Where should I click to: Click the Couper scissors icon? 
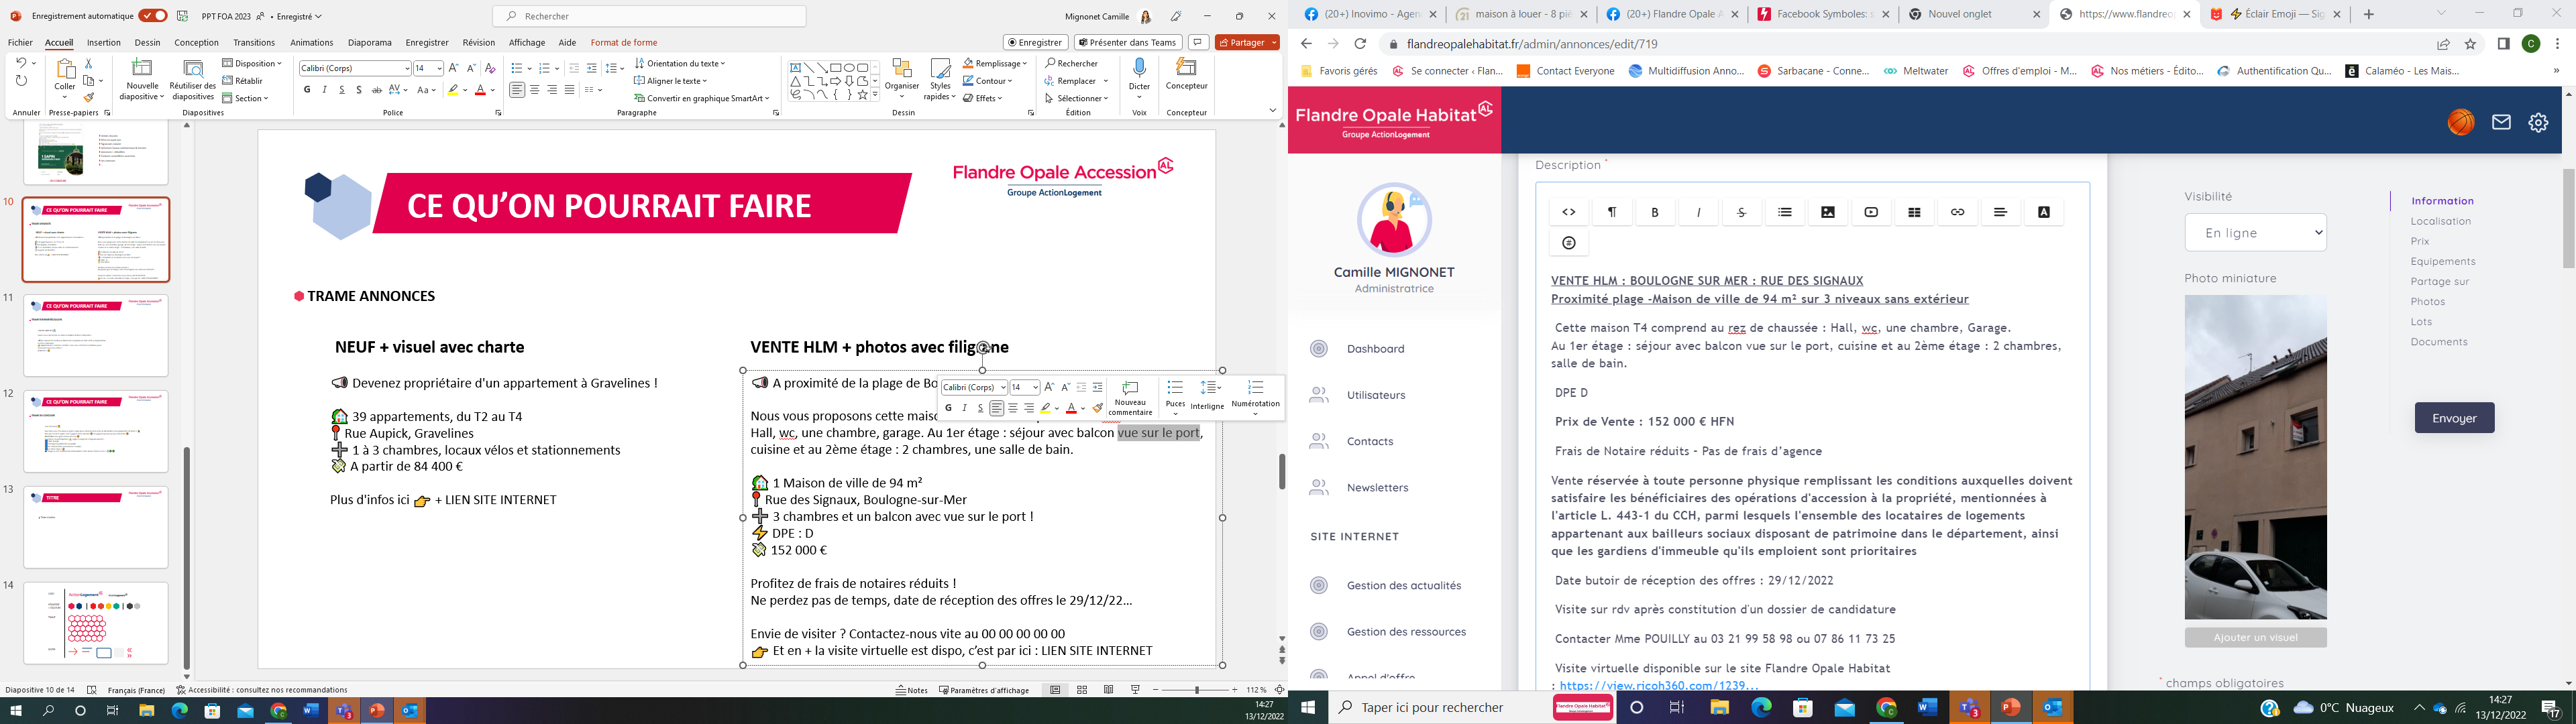89,63
